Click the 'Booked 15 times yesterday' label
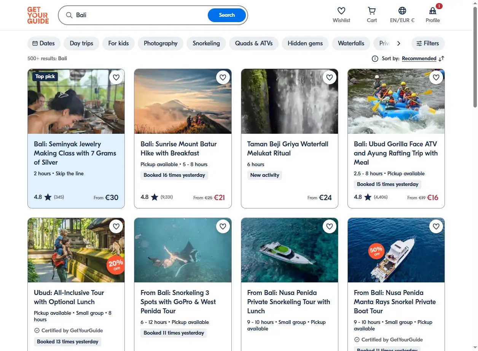478x351 pixels. click(387, 184)
